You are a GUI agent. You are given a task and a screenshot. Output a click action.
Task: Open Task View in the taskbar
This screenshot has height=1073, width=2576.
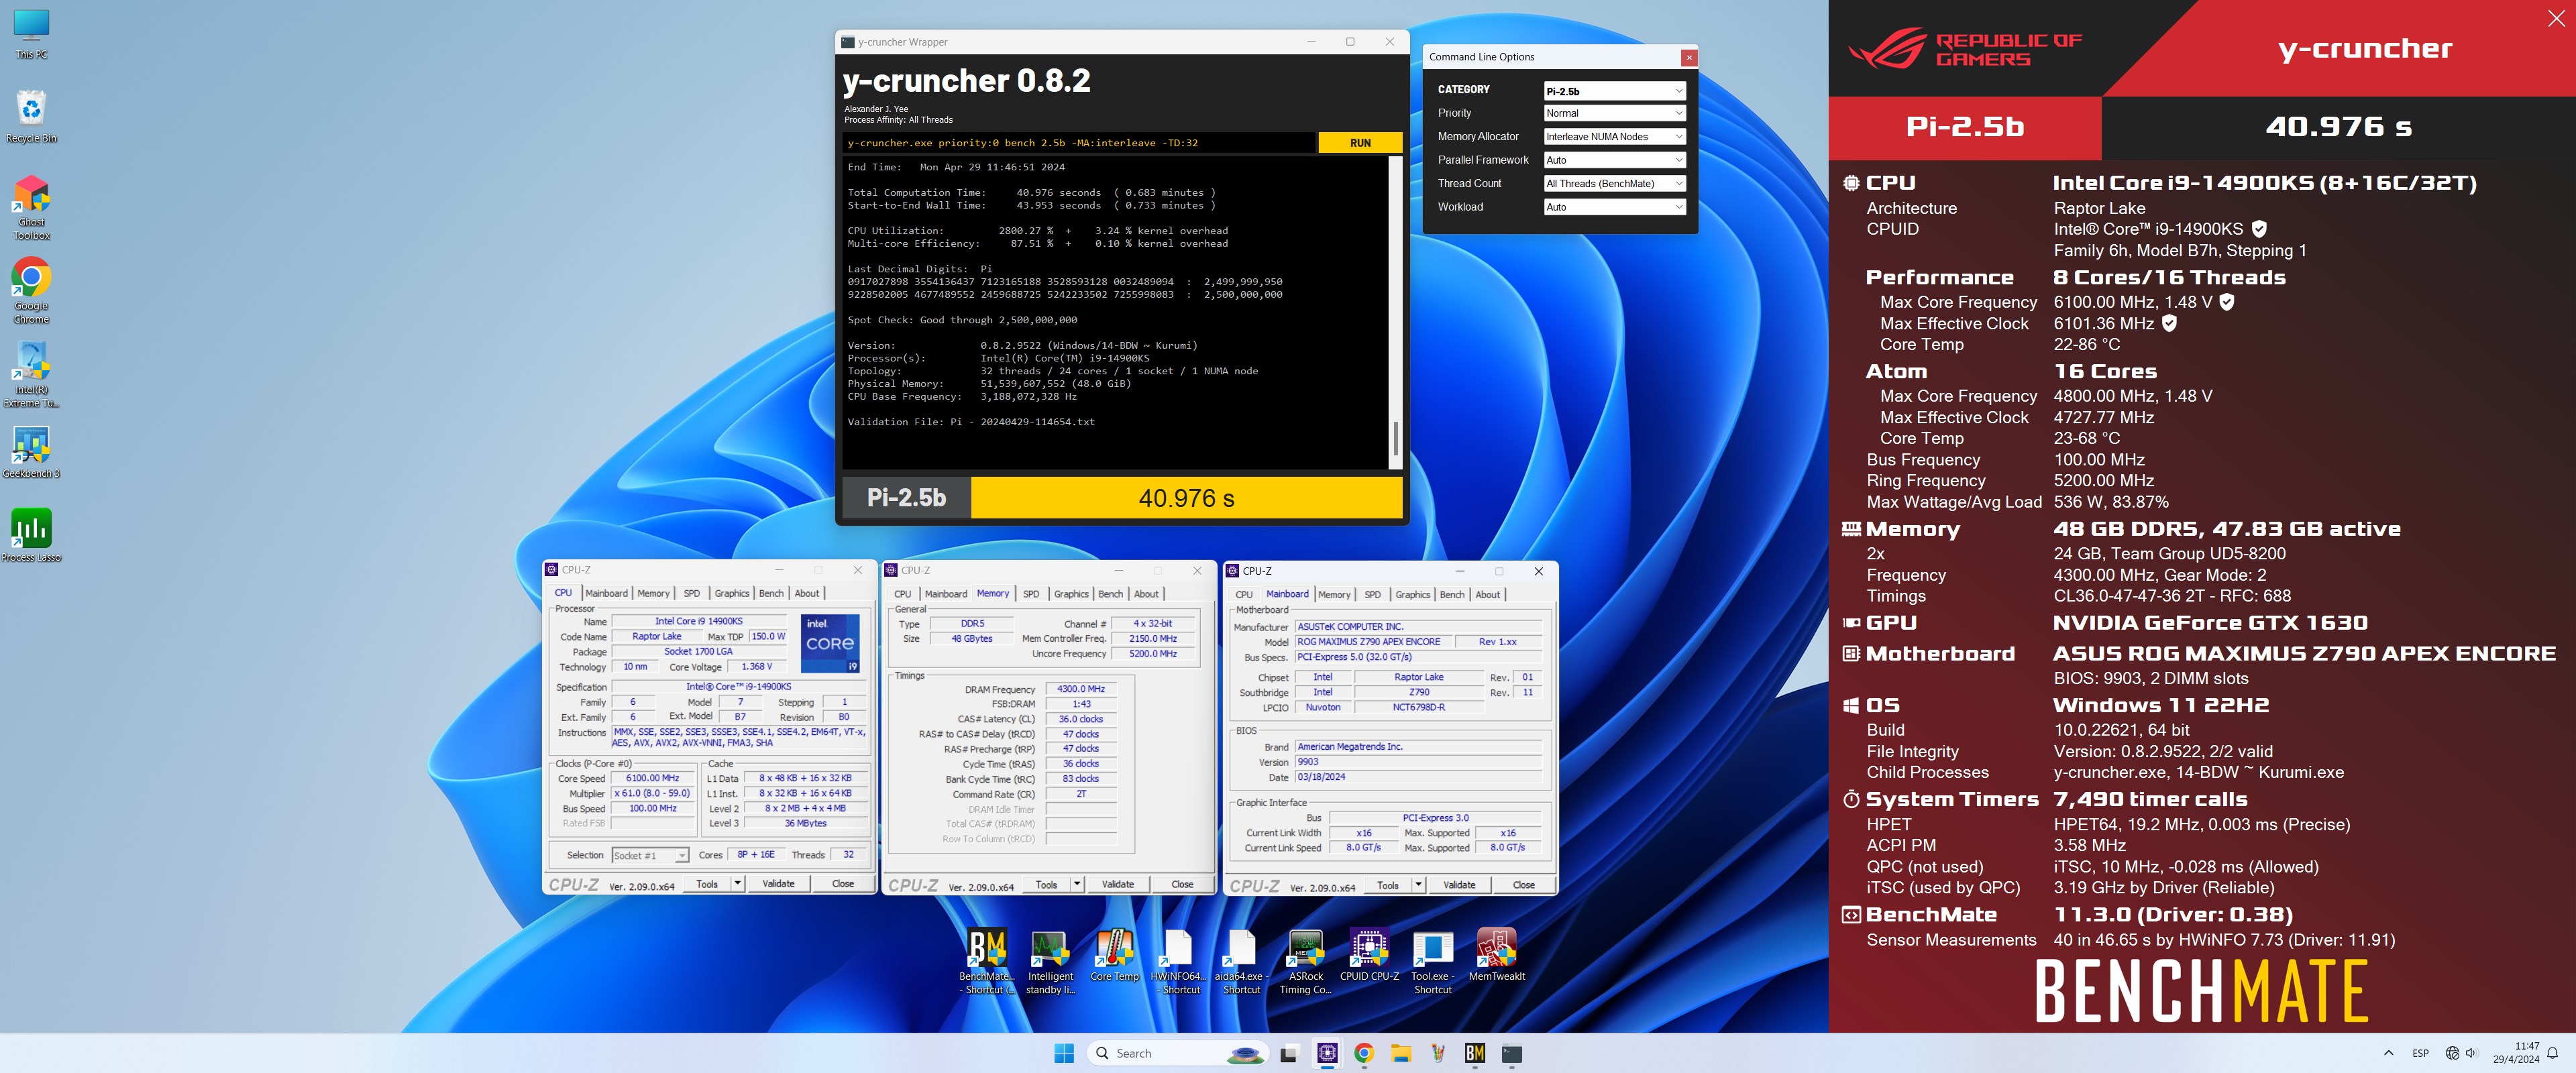[x=1289, y=1053]
